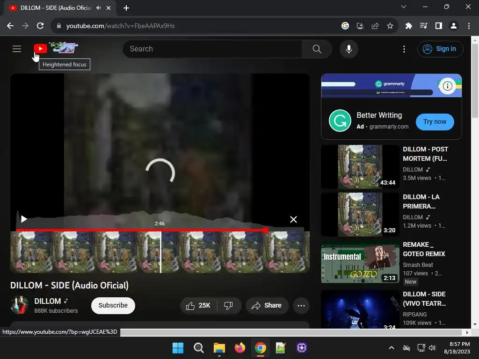
Task: Play the video with the play button
Action: pyautogui.click(x=24, y=219)
